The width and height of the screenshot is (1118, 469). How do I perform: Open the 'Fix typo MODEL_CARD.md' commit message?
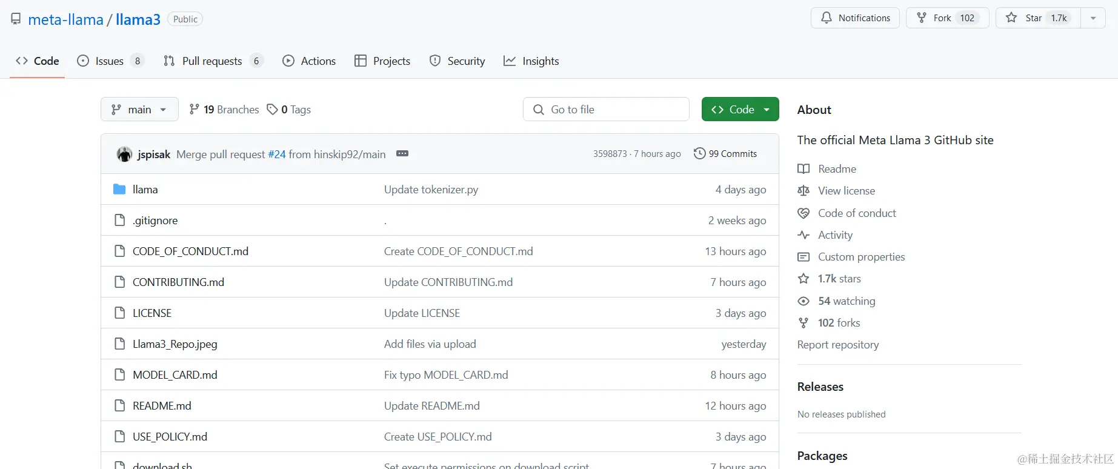point(446,374)
